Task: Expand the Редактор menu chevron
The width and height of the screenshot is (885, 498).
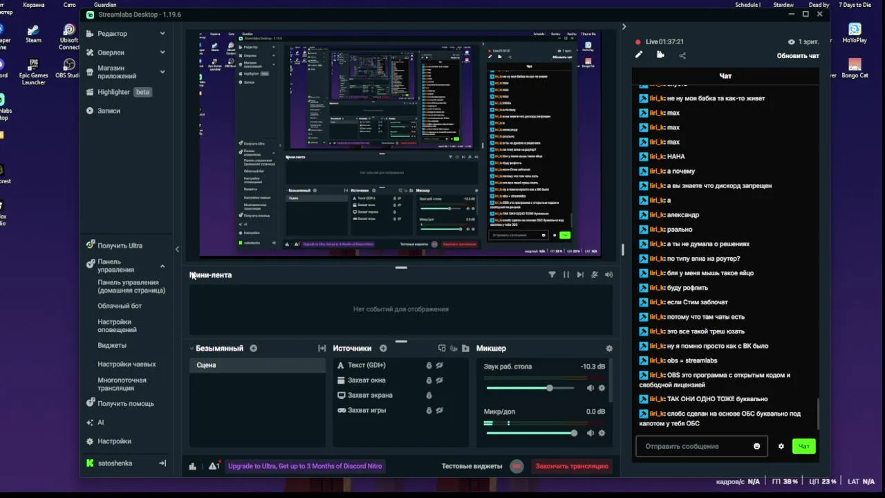Action: 162,33
